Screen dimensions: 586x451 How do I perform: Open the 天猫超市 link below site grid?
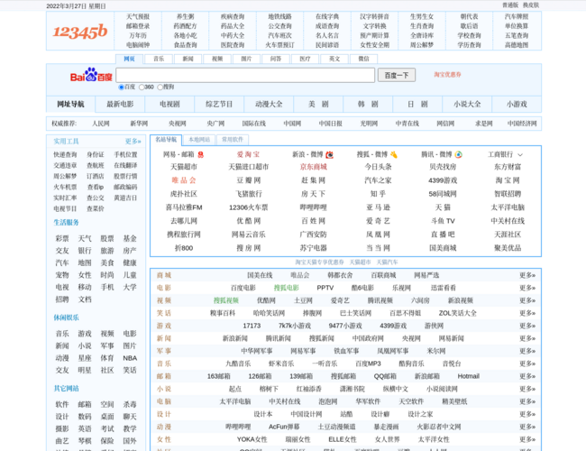click(x=360, y=262)
